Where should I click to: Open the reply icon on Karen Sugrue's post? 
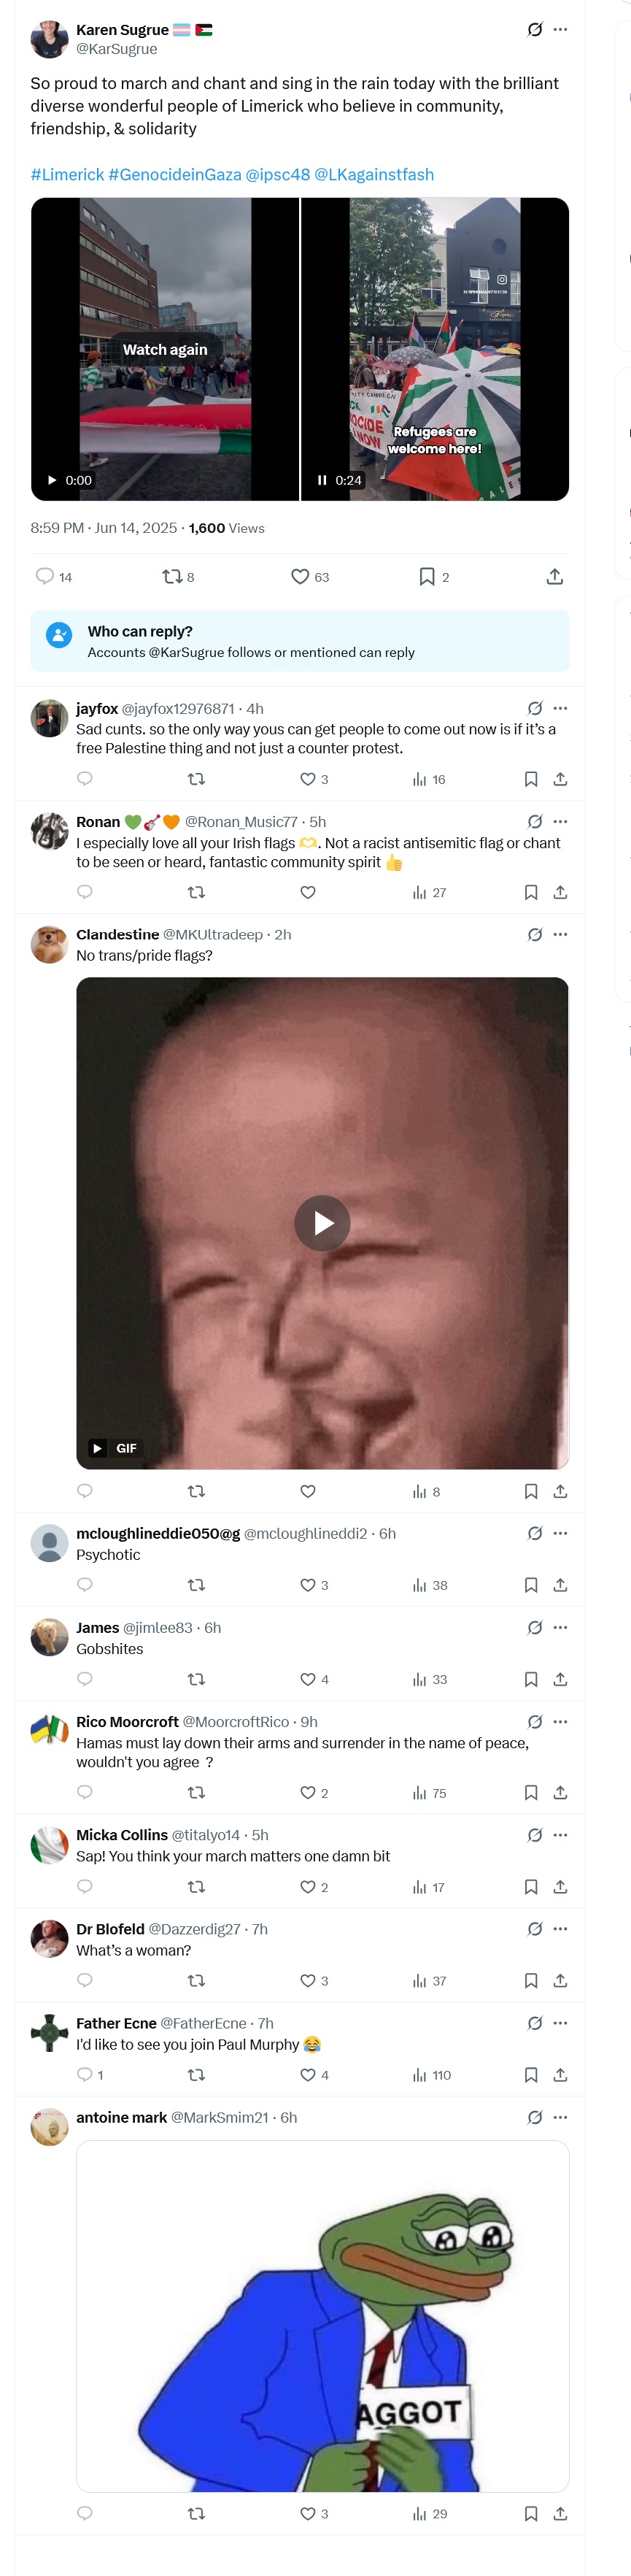pyautogui.click(x=45, y=576)
